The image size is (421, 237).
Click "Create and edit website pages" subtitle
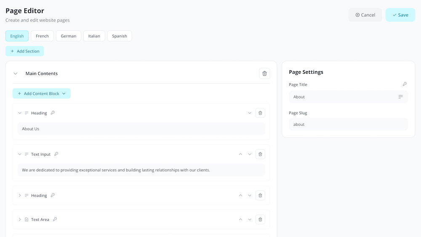click(x=37, y=20)
